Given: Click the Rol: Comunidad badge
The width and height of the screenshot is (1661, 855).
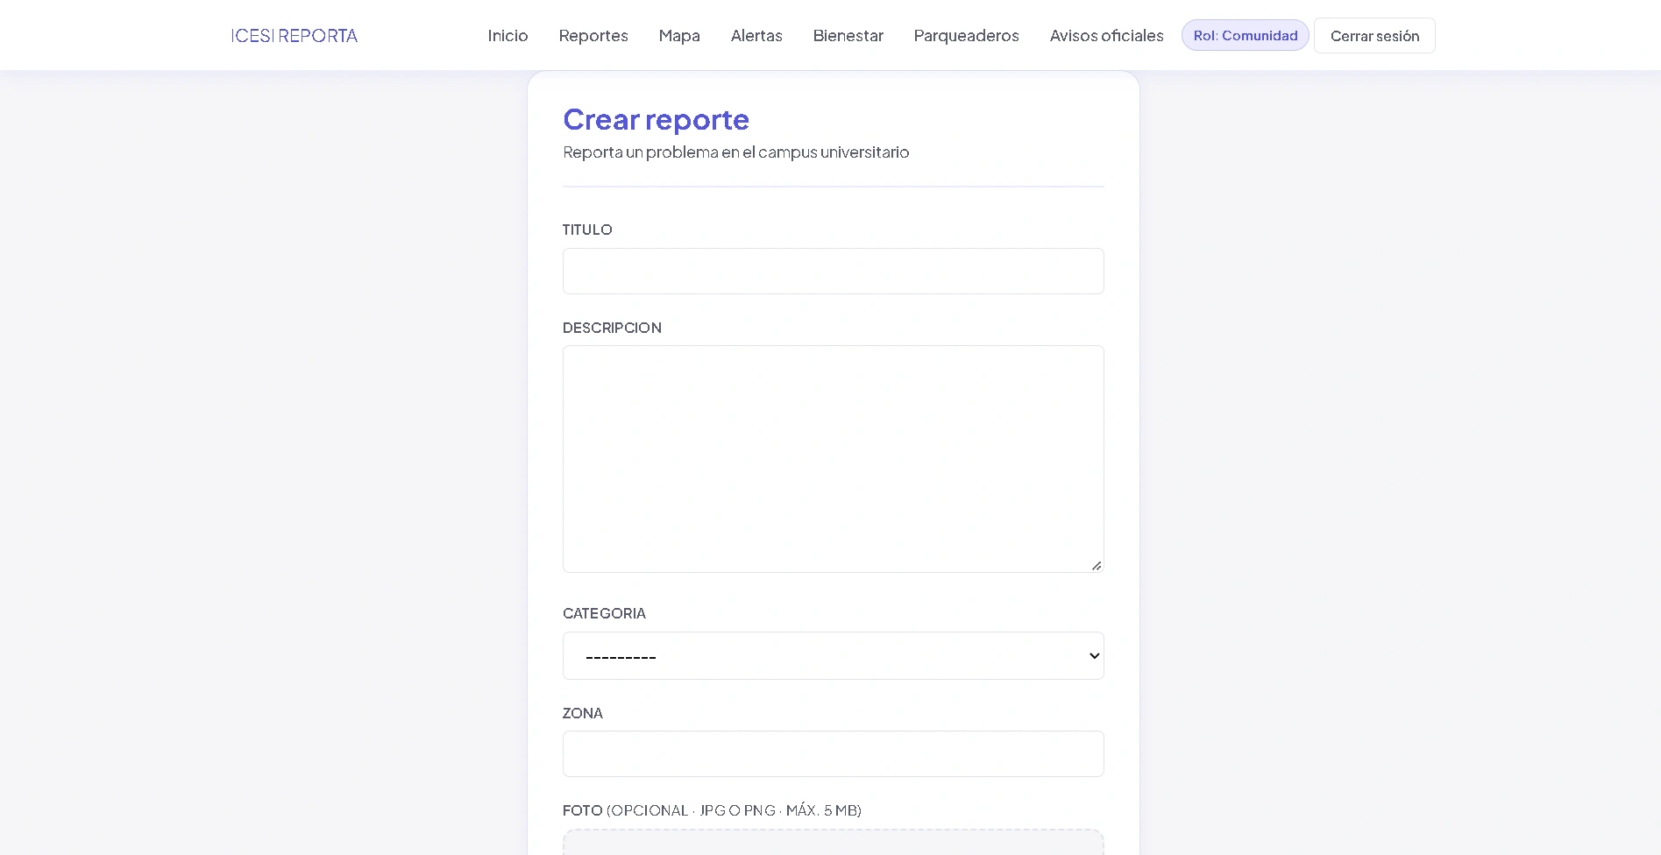Looking at the screenshot, I should [1246, 36].
